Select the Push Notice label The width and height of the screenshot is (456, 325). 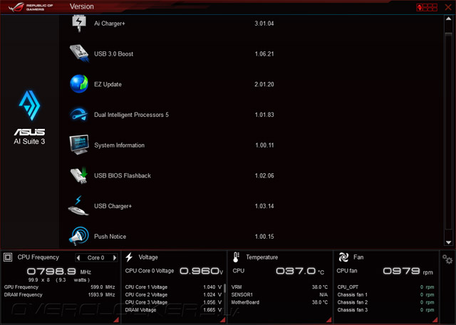click(x=110, y=237)
